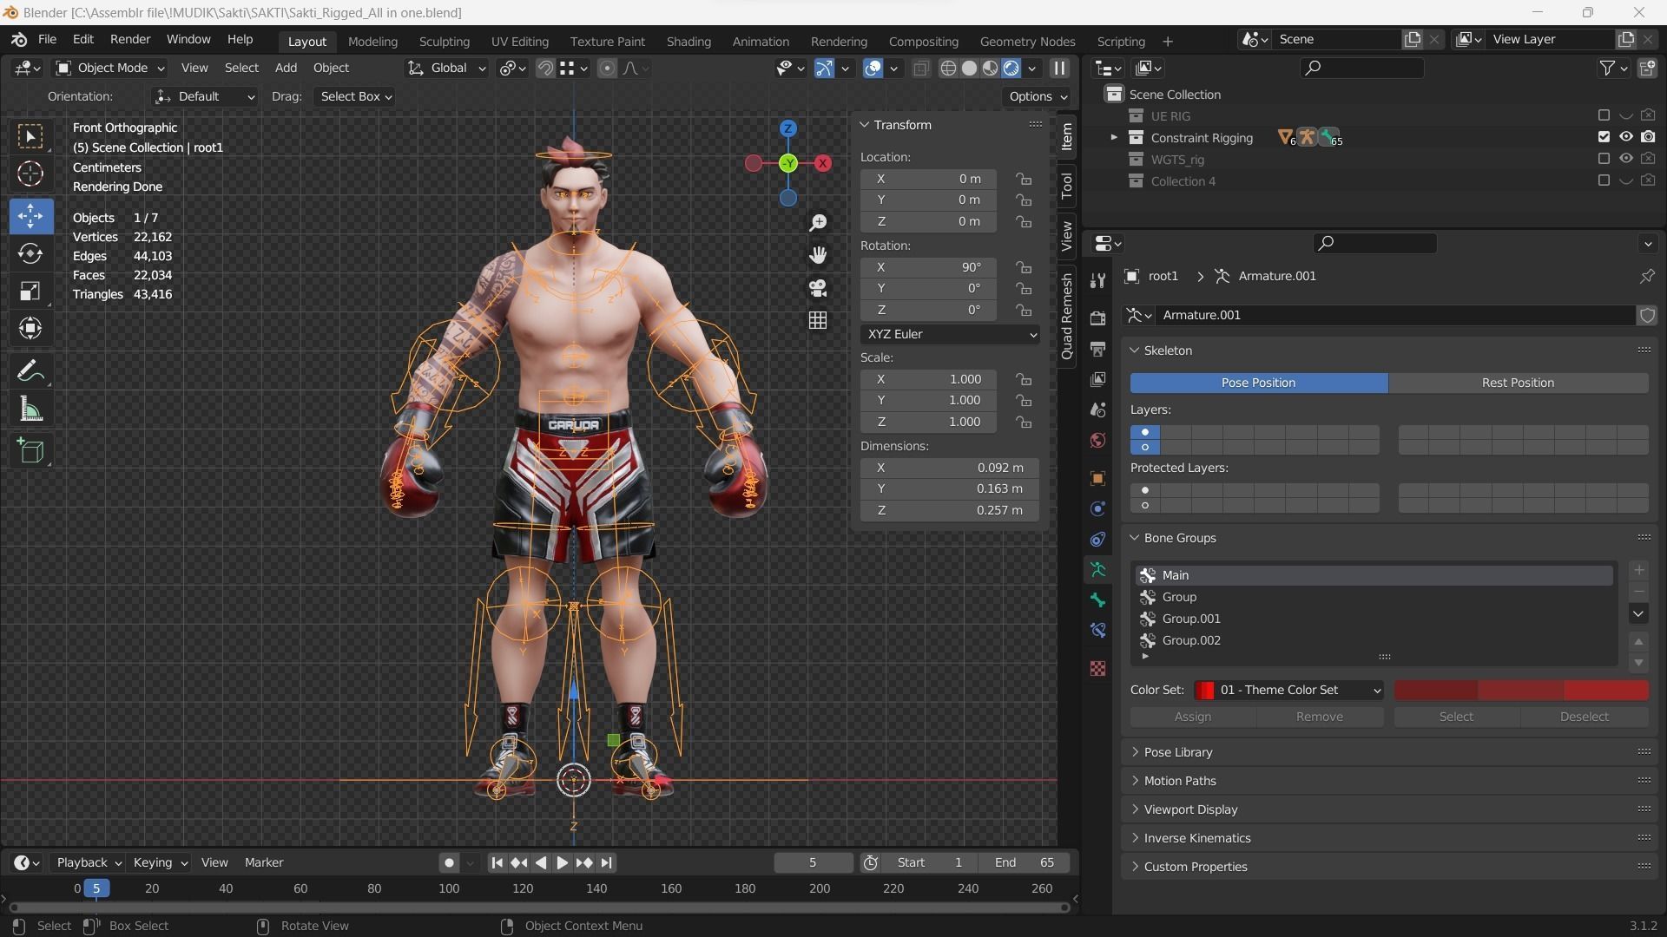This screenshot has width=1667, height=937.
Task: Select the Annotate pencil tool
Action: (30, 371)
